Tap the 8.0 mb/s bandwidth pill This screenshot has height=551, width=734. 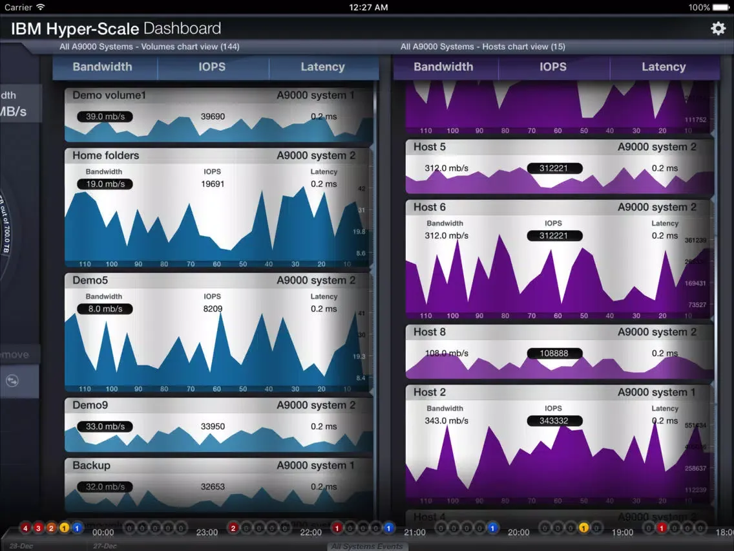click(x=105, y=308)
